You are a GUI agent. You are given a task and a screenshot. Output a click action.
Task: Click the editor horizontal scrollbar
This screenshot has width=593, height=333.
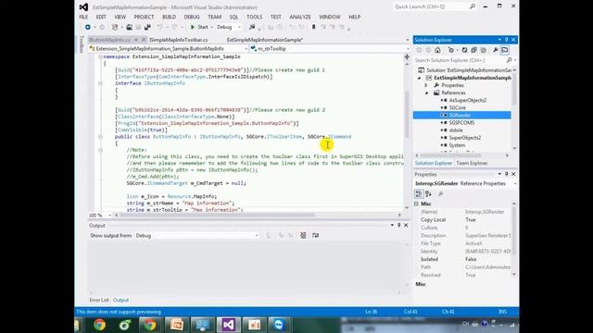(x=217, y=216)
